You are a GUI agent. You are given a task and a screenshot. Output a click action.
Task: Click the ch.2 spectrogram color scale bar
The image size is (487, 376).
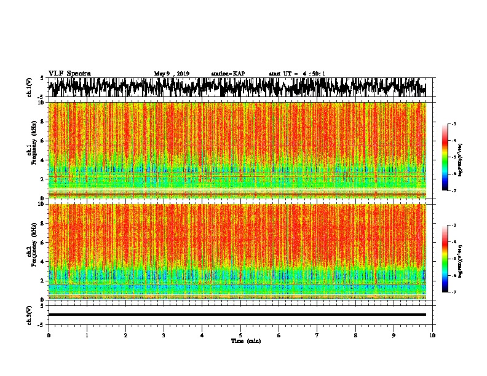pos(445,259)
